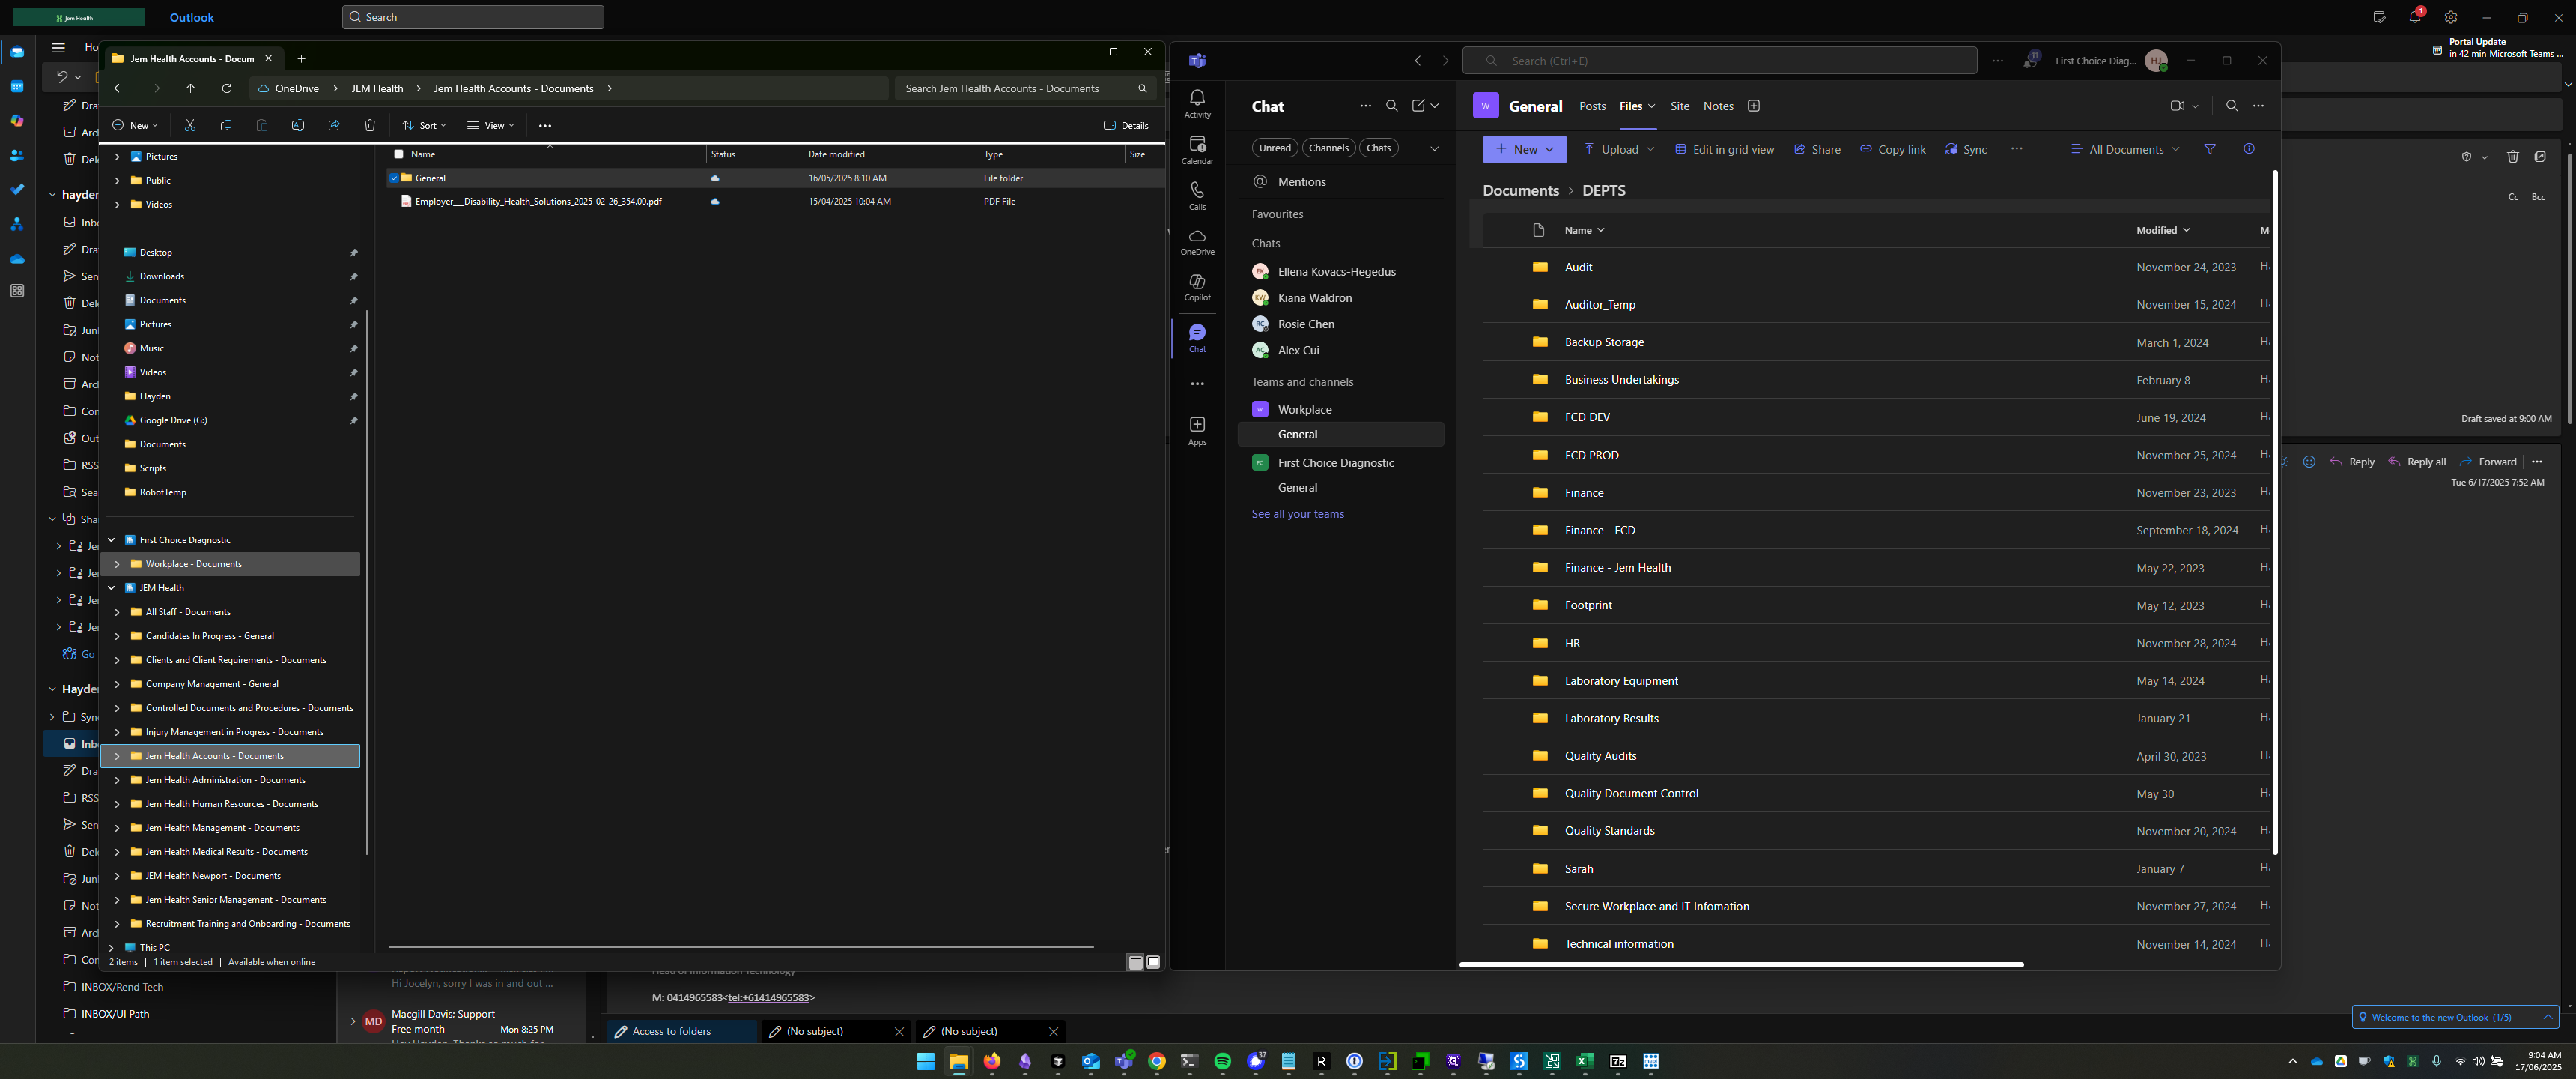Open the details info pane icon in Files

click(x=2249, y=149)
